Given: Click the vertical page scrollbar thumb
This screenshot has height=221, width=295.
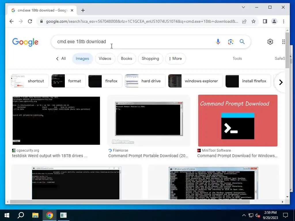Looking at the screenshot, I should pyautogui.click(x=287, y=50).
